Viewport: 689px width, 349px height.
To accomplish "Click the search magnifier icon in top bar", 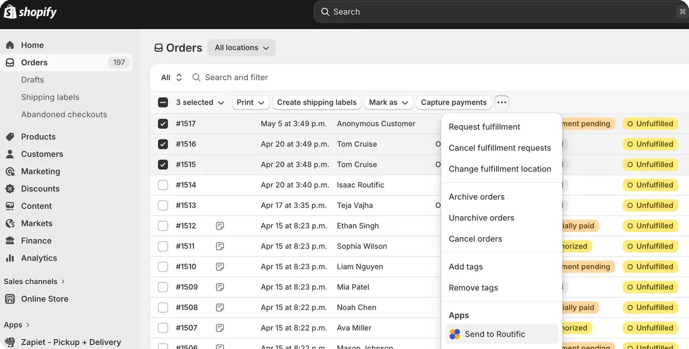I will (x=326, y=11).
